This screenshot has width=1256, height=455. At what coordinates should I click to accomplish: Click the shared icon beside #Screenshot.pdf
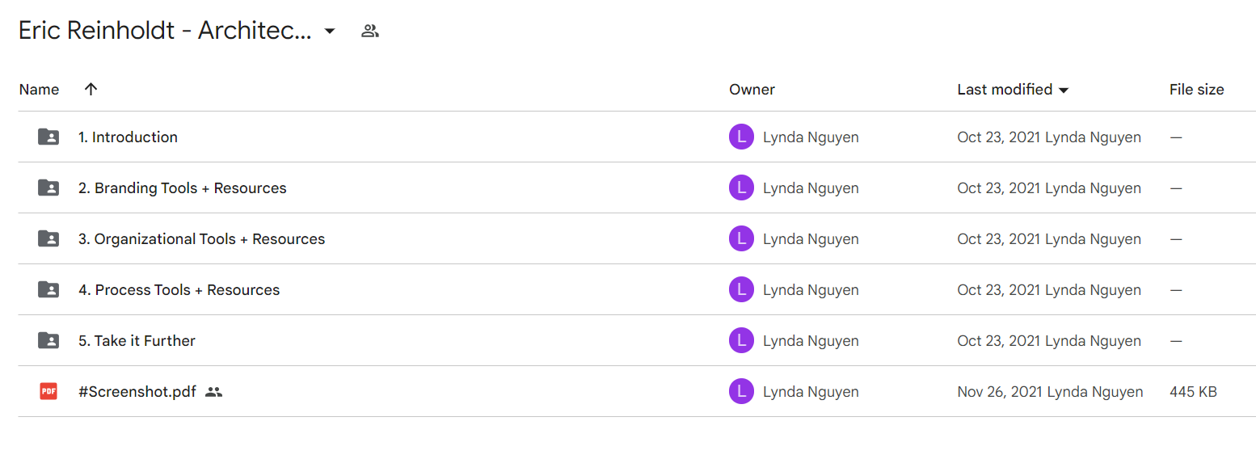[213, 392]
